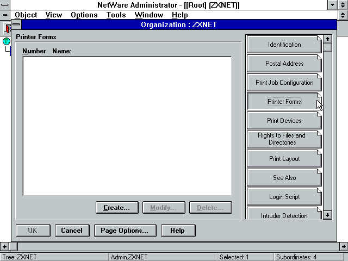Open the Intruder Detection page
348x261 pixels.
[284, 214]
